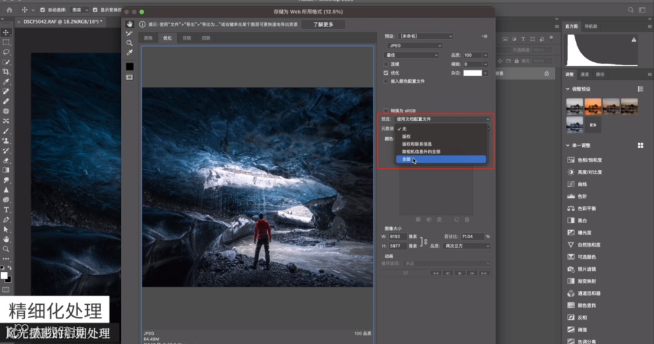
Task: Click the link constrain proportions icon
Action: pyautogui.click(x=426, y=242)
